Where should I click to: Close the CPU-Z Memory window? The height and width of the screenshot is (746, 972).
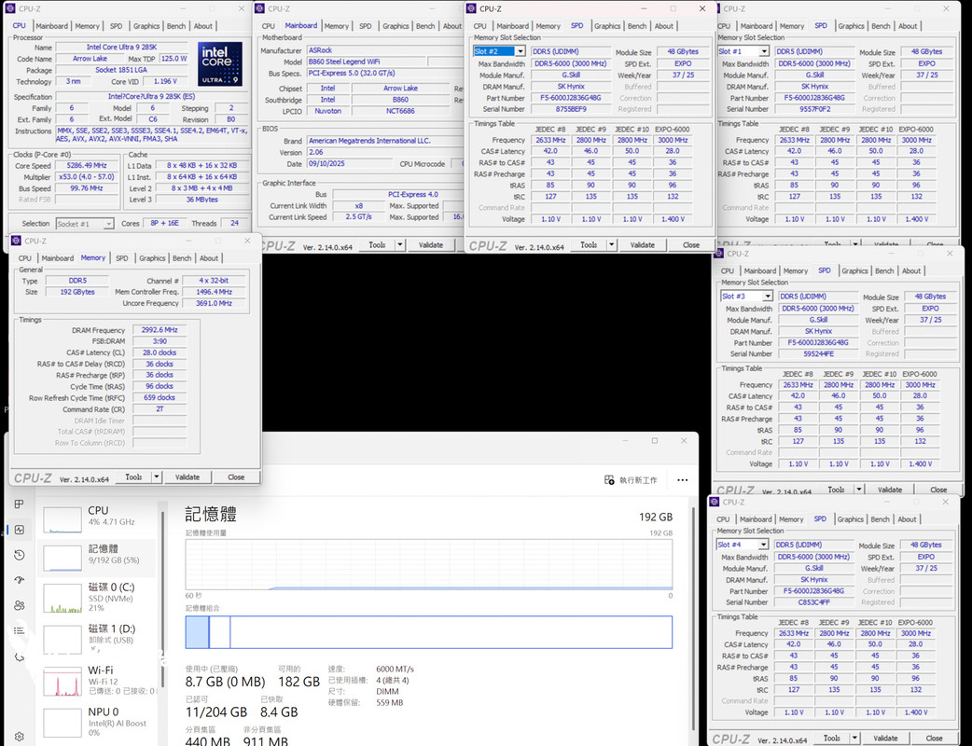247,241
